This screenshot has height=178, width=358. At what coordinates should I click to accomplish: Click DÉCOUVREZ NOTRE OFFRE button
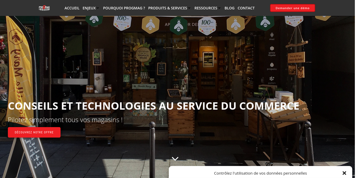point(34,132)
